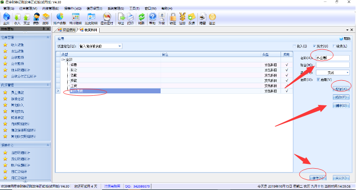Open the 主页 home toolbar icon

click(6, 19)
